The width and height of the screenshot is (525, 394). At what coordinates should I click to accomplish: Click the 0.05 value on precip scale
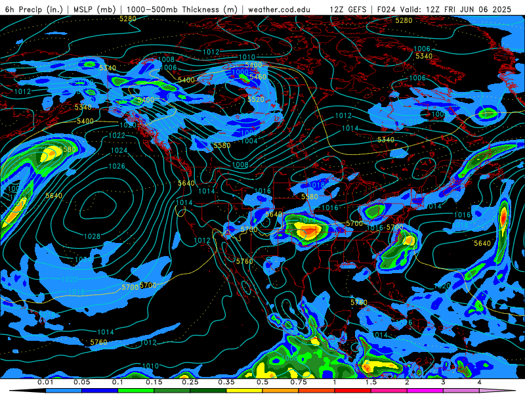point(81,382)
